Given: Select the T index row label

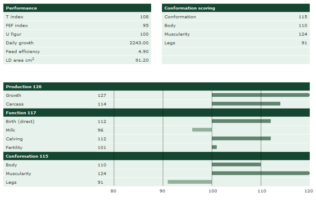Looking at the screenshot, I should (14, 17).
